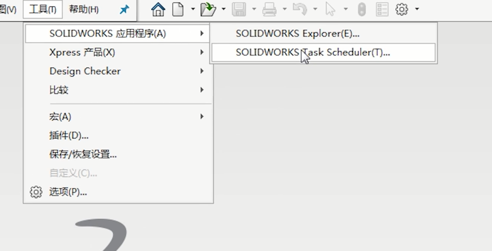Click the disabled 自定义(C)... entry
Image resolution: width=492 pixels, height=251 pixels.
click(118, 173)
